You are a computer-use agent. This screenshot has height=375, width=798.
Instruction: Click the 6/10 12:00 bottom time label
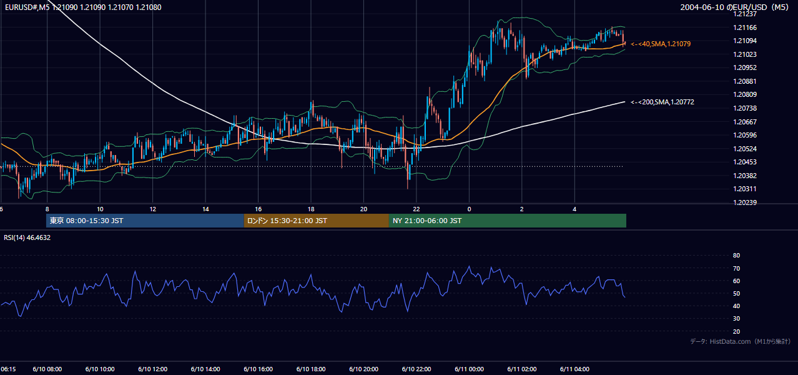pos(152,369)
